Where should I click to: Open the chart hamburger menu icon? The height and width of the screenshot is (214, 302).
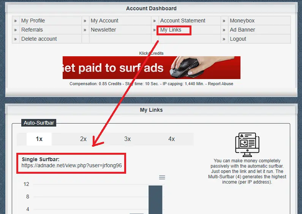(x=162, y=178)
